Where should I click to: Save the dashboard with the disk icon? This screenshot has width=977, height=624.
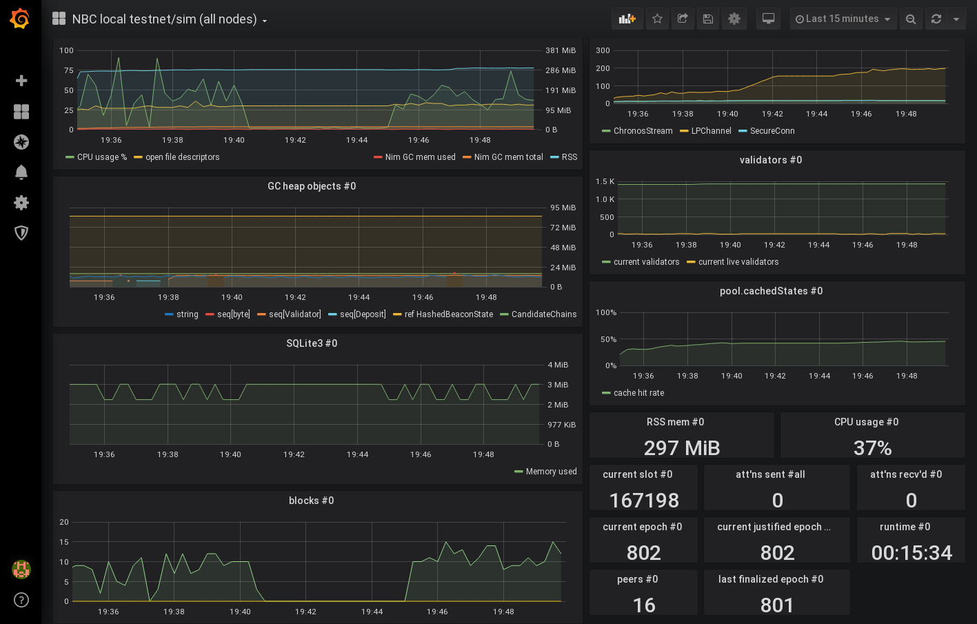tap(708, 19)
